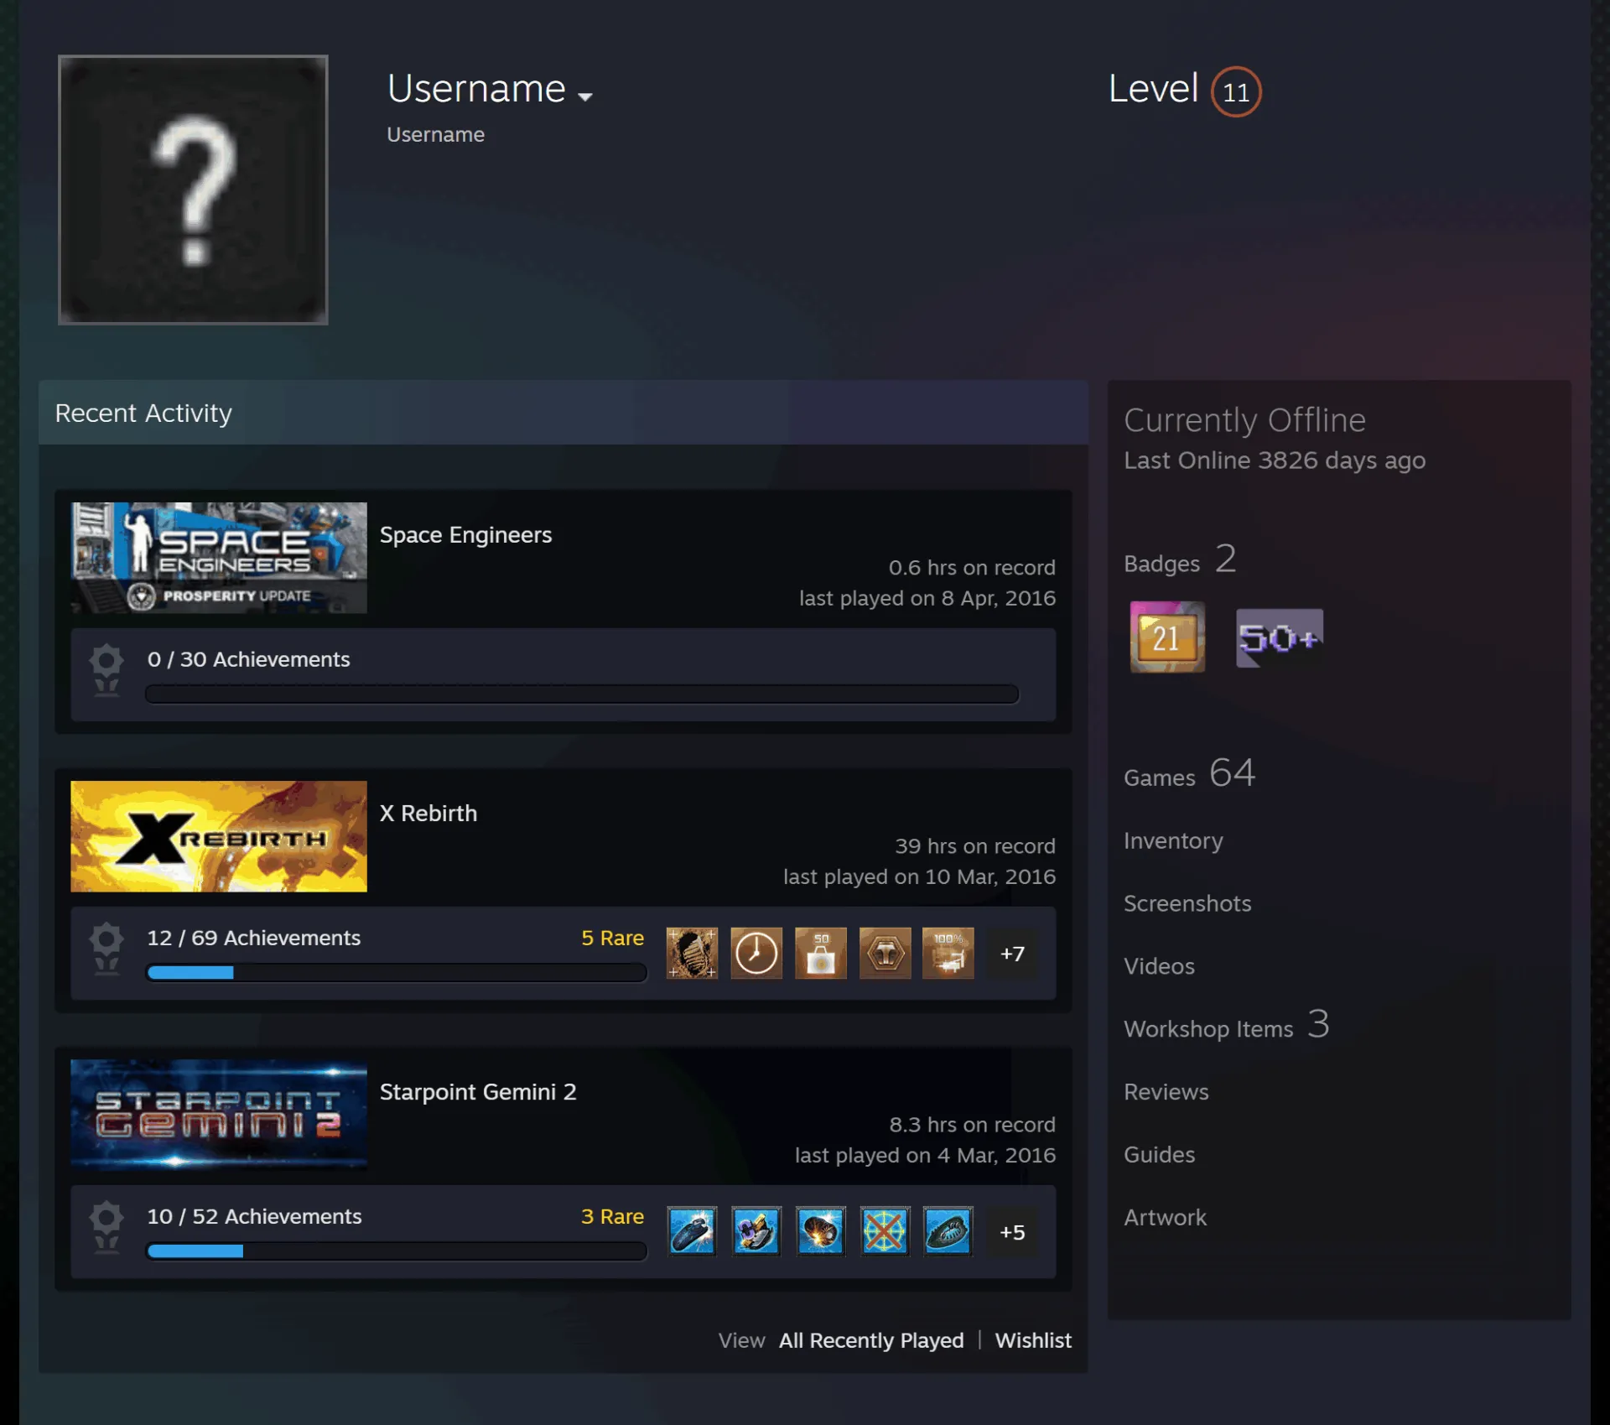Open the Videos page
Viewport: 1610px width, 1425px height.
tap(1159, 966)
